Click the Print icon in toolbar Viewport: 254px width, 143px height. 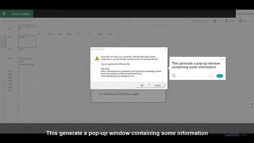215,21
